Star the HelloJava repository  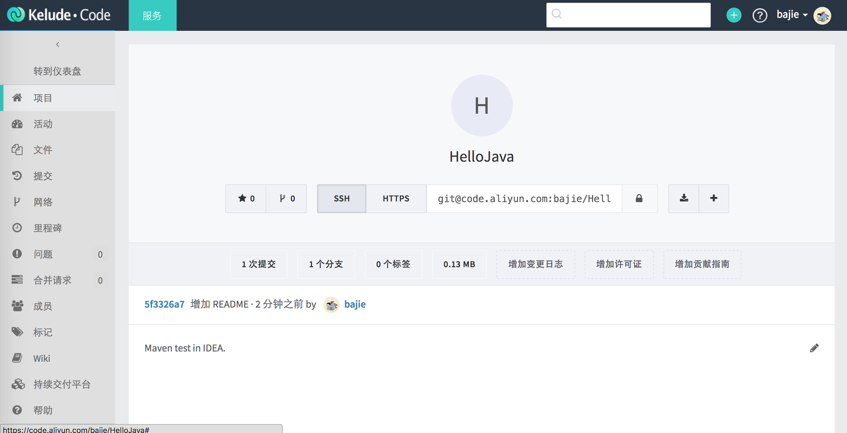pyautogui.click(x=246, y=198)
